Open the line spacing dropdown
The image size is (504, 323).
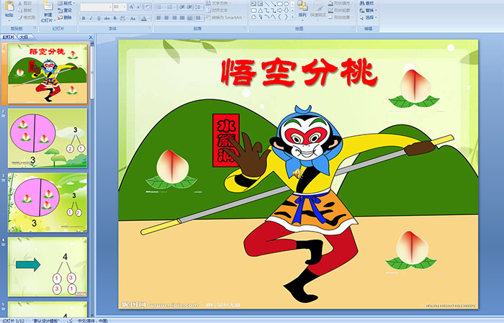coord(199,6)
